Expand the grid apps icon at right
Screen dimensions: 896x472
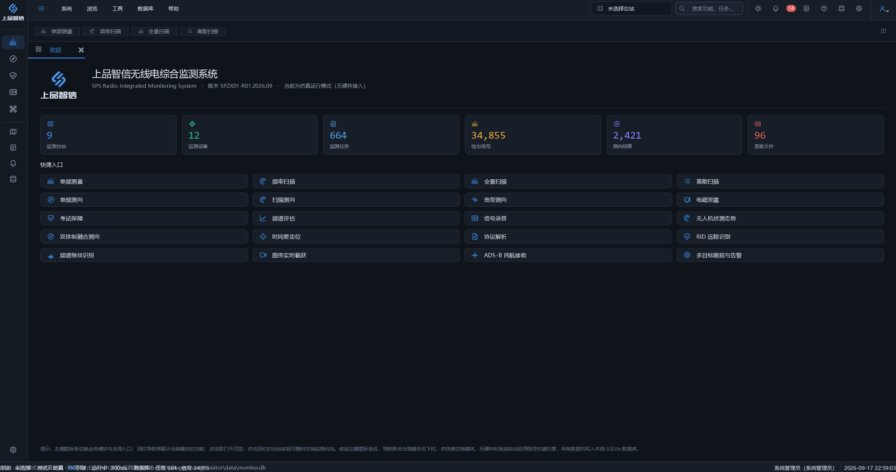(x=883, y=31)
